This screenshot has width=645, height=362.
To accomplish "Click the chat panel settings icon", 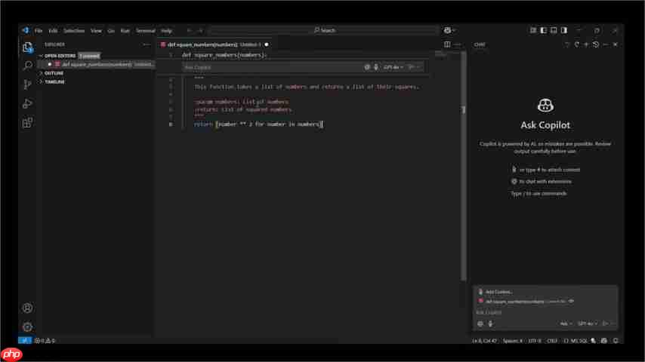I will point(480,324).
